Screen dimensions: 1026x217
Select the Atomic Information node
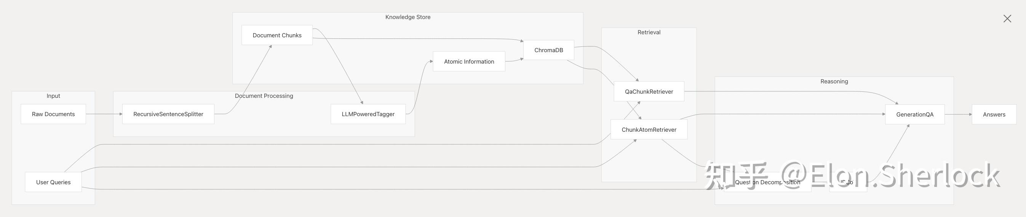pyautogui.click(x=469, y=62)
